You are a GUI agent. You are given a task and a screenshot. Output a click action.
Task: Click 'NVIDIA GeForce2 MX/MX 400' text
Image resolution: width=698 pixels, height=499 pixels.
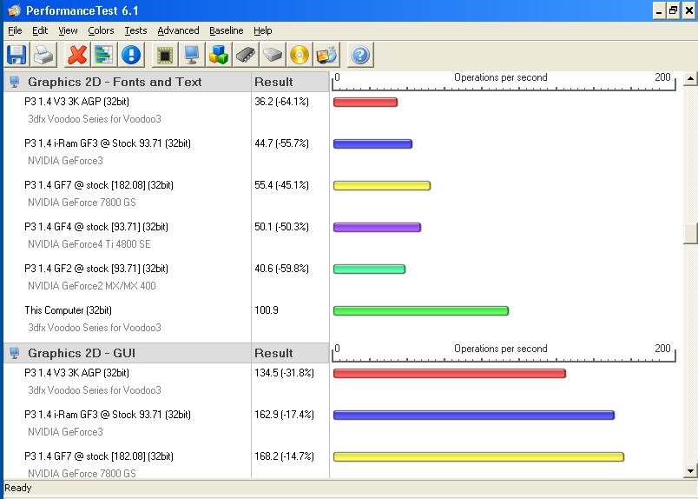click(92, 286)
